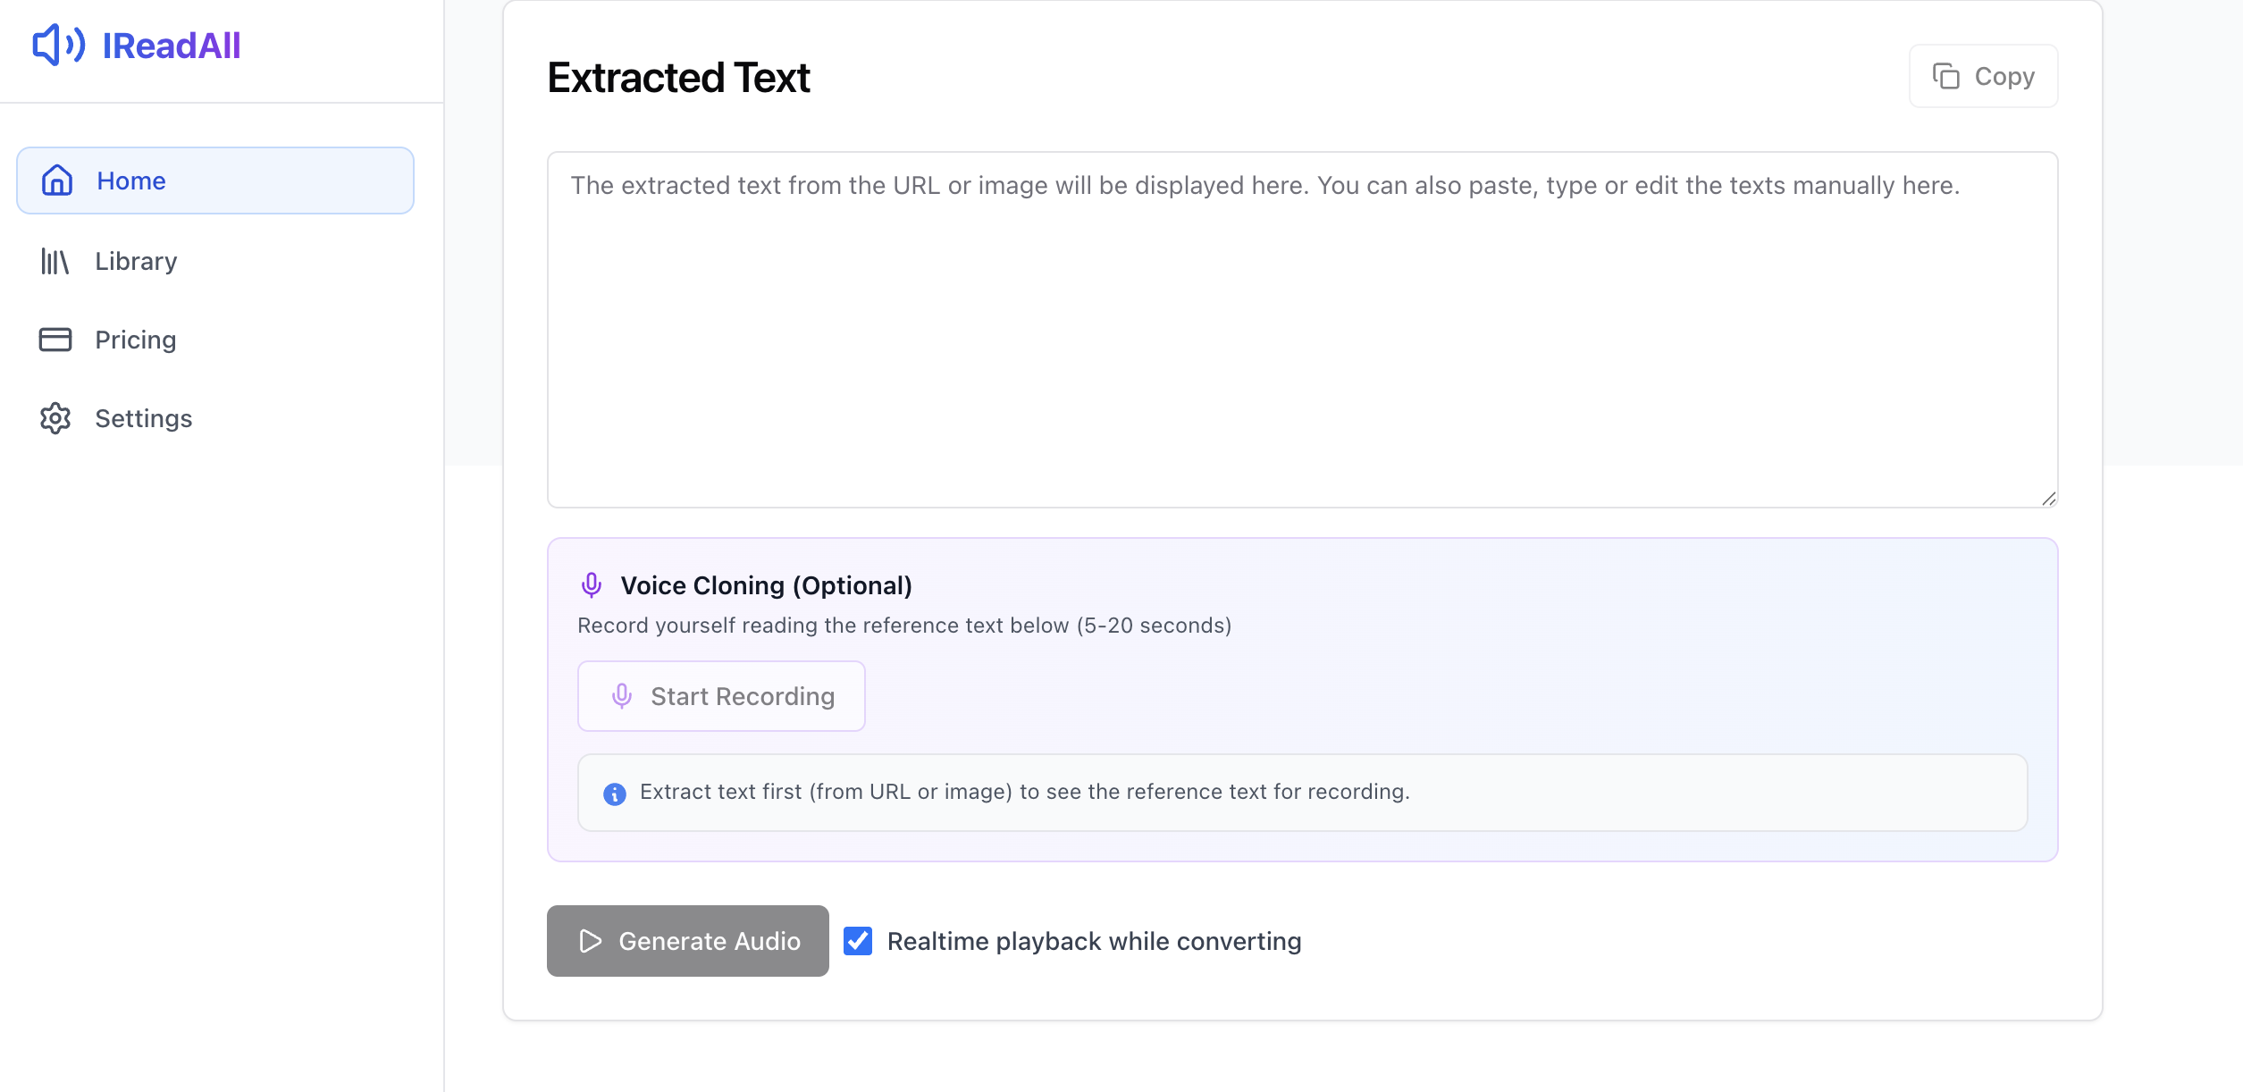Select the Home house icon
Viewport: 2243px width, 1092px height.
pos(55,181)
